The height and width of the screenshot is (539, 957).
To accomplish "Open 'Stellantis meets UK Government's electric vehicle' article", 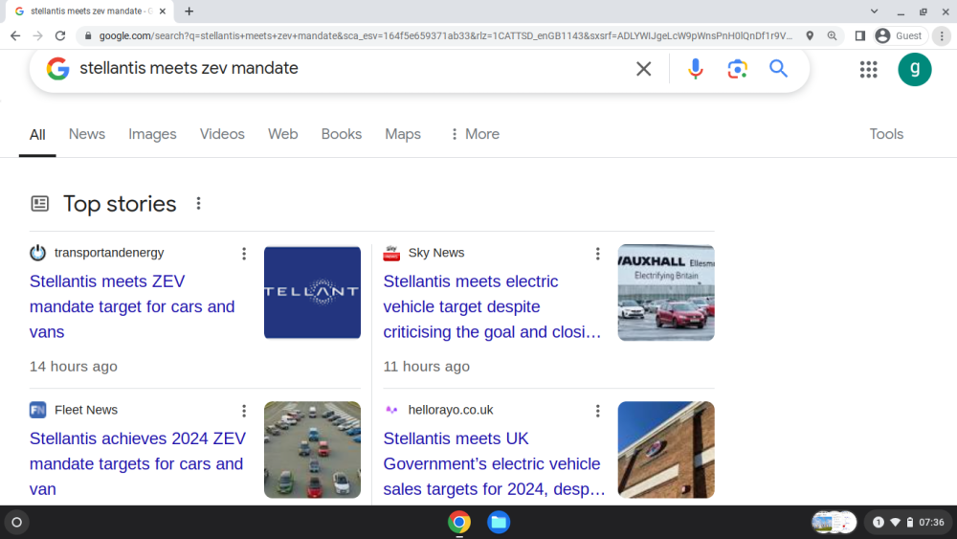I will click(x=494, y=464).
